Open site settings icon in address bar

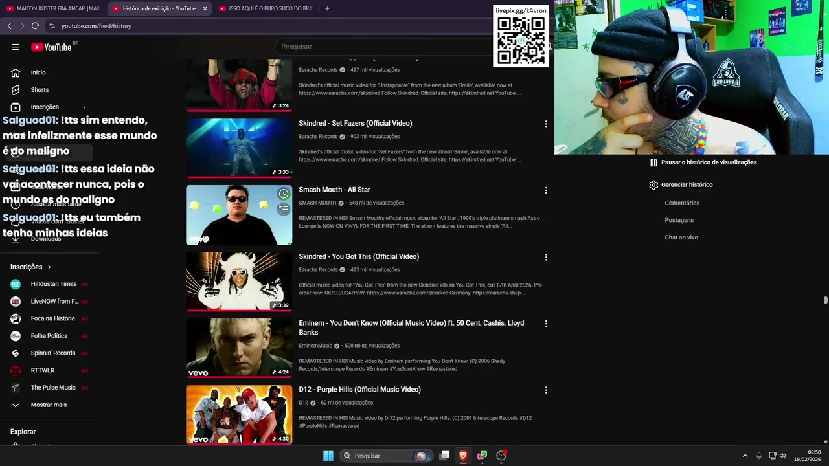52,26
